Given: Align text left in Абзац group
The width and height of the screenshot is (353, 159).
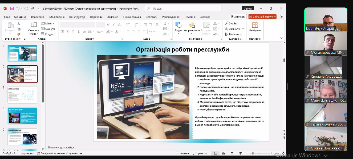Looking at the screenshot, I should (128, 32).
